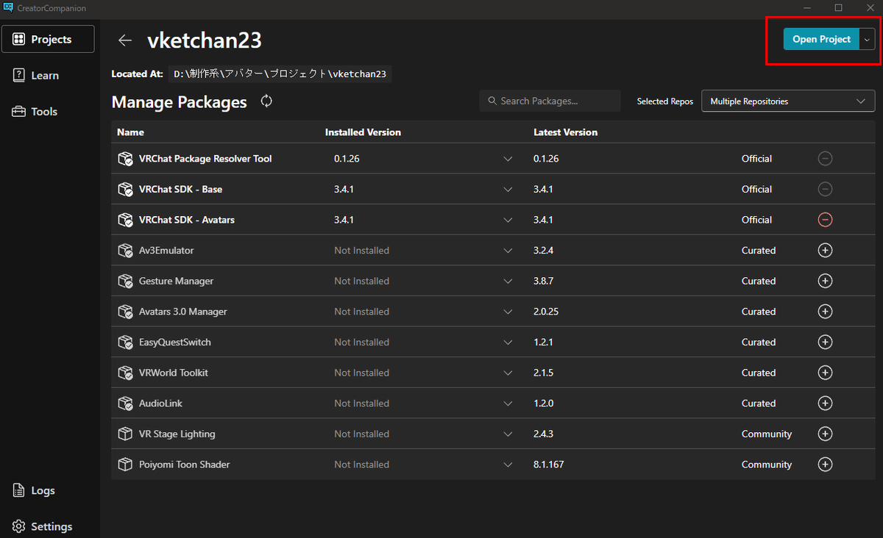Add Gesture Manager using its plus icon
Viewport: 883px width, 538px height.
[825, 281]
